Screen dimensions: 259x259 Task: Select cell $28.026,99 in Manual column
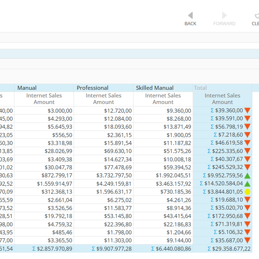pyautogui.click(x=44, y=151)
